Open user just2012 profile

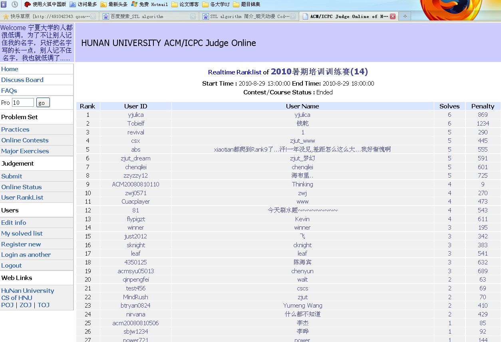click(136, 236)
